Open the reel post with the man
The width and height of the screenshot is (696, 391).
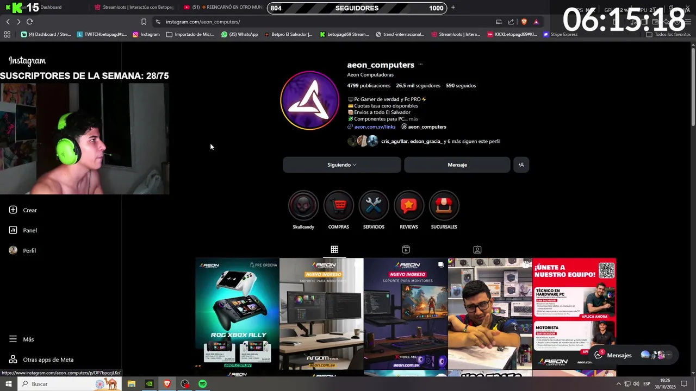(x=490, y=314)
